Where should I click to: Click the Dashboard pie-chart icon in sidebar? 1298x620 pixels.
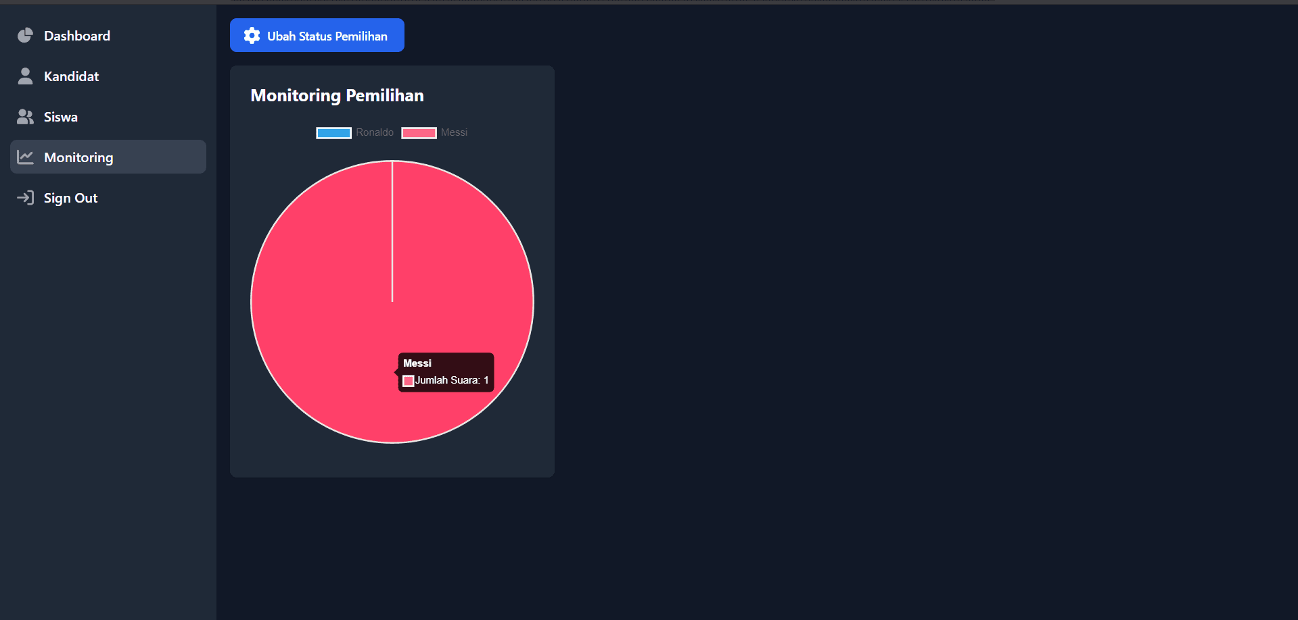(25, 35)
